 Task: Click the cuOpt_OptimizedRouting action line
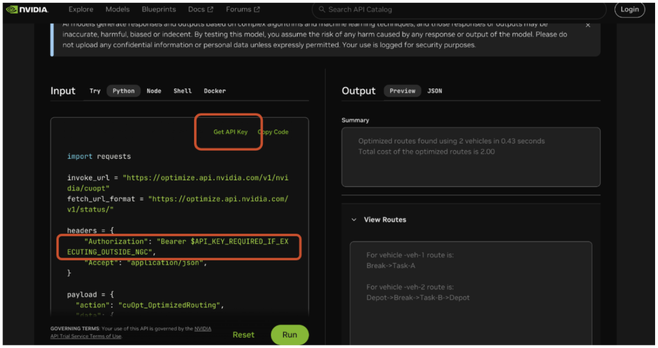pyautogui.click(x=150, y=305)
